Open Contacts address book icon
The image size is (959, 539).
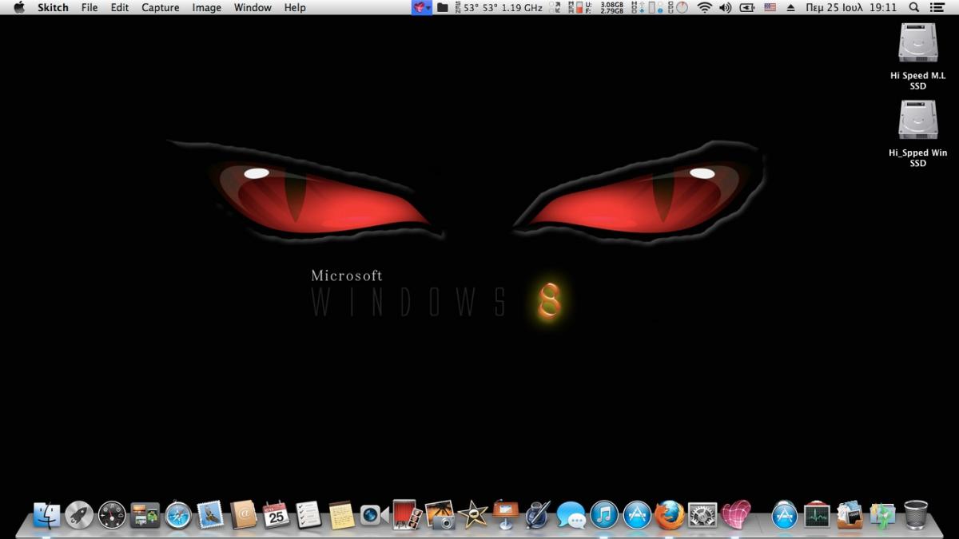243,514
